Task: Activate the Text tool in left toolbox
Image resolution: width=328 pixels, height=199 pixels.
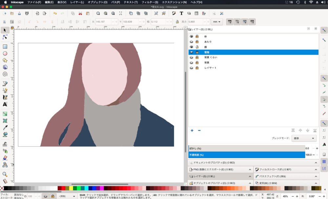Action: click(5, 104)
